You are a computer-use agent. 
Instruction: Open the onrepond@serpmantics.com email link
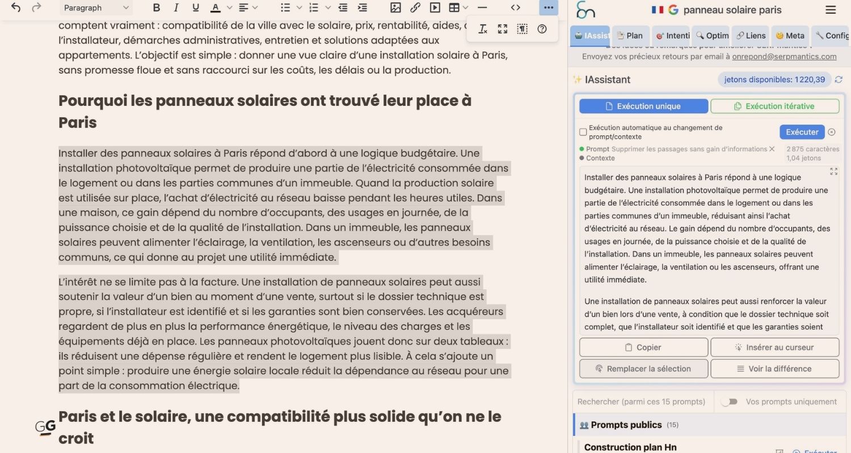tap(785, 56)
